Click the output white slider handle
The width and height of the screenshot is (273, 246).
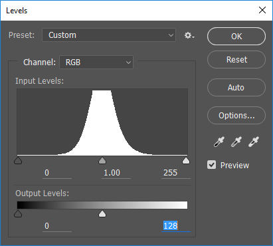point(102,214)
